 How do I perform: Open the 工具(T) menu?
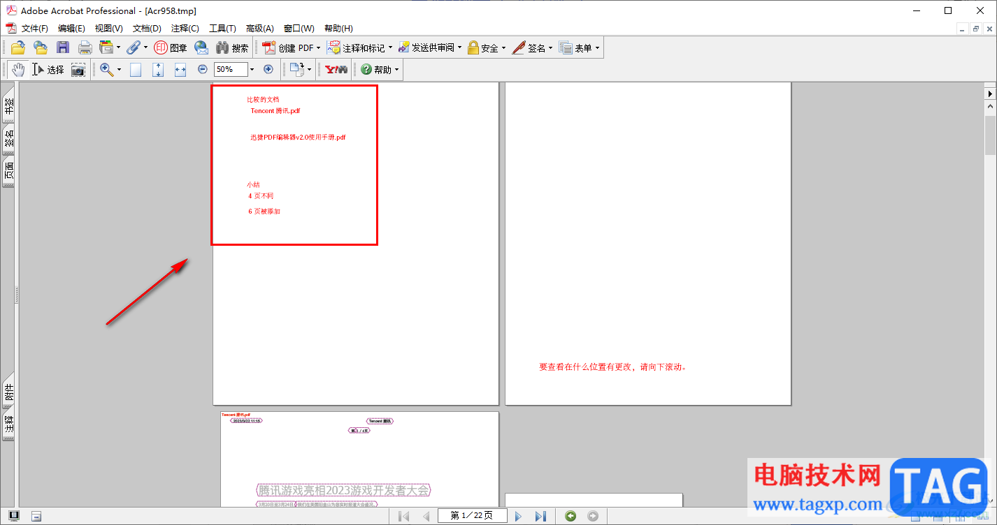(223, 29)
